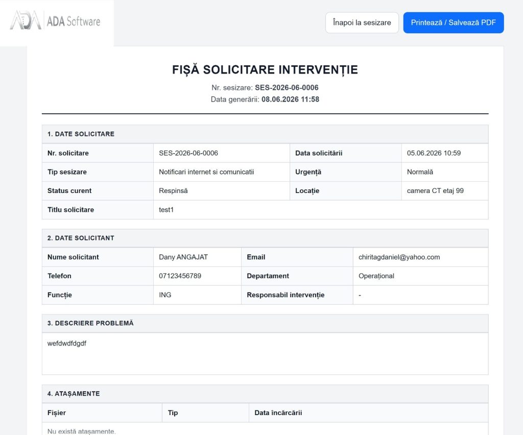Screen dimensions: 523x435
Task: Click the Data solicitării value 05.06.2026 10:59
Action: point(434,153)
